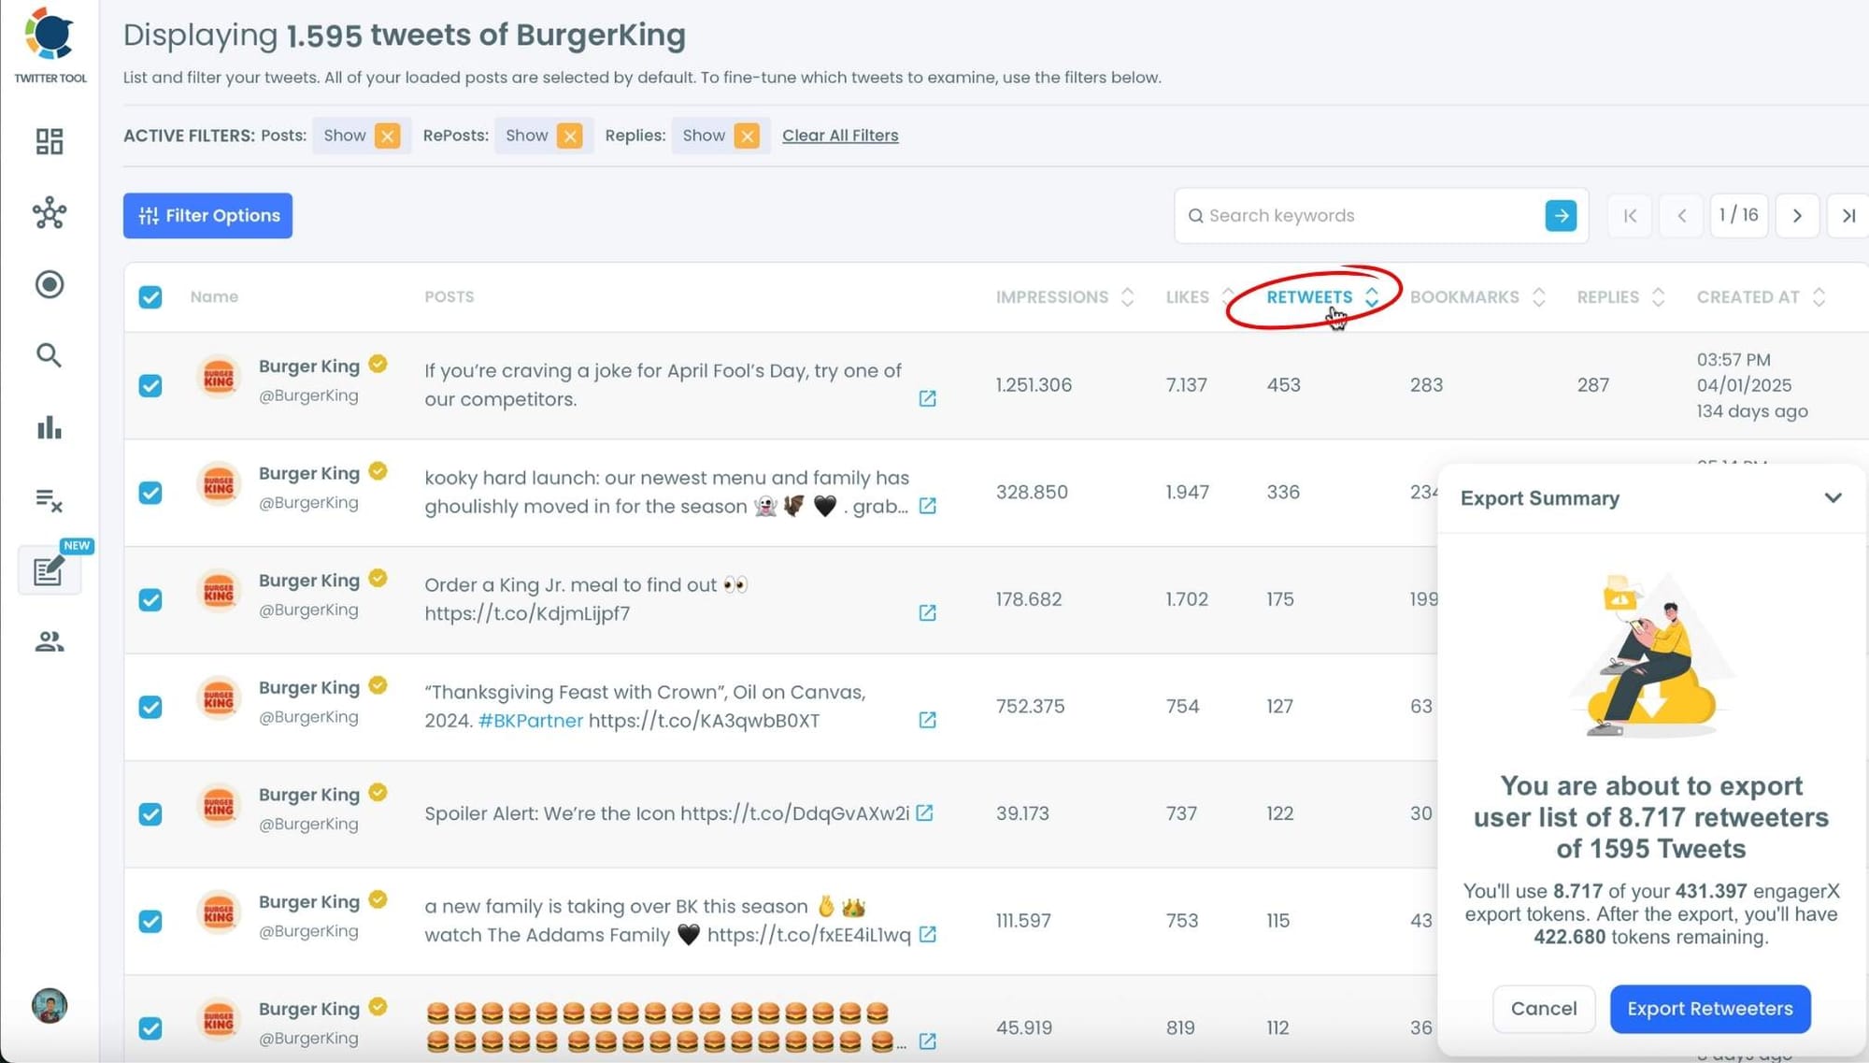The width and height of the screenshot is (1869, 1063).
Task: Open the bar chart analytics icon
Action: (x=49, y=428)
